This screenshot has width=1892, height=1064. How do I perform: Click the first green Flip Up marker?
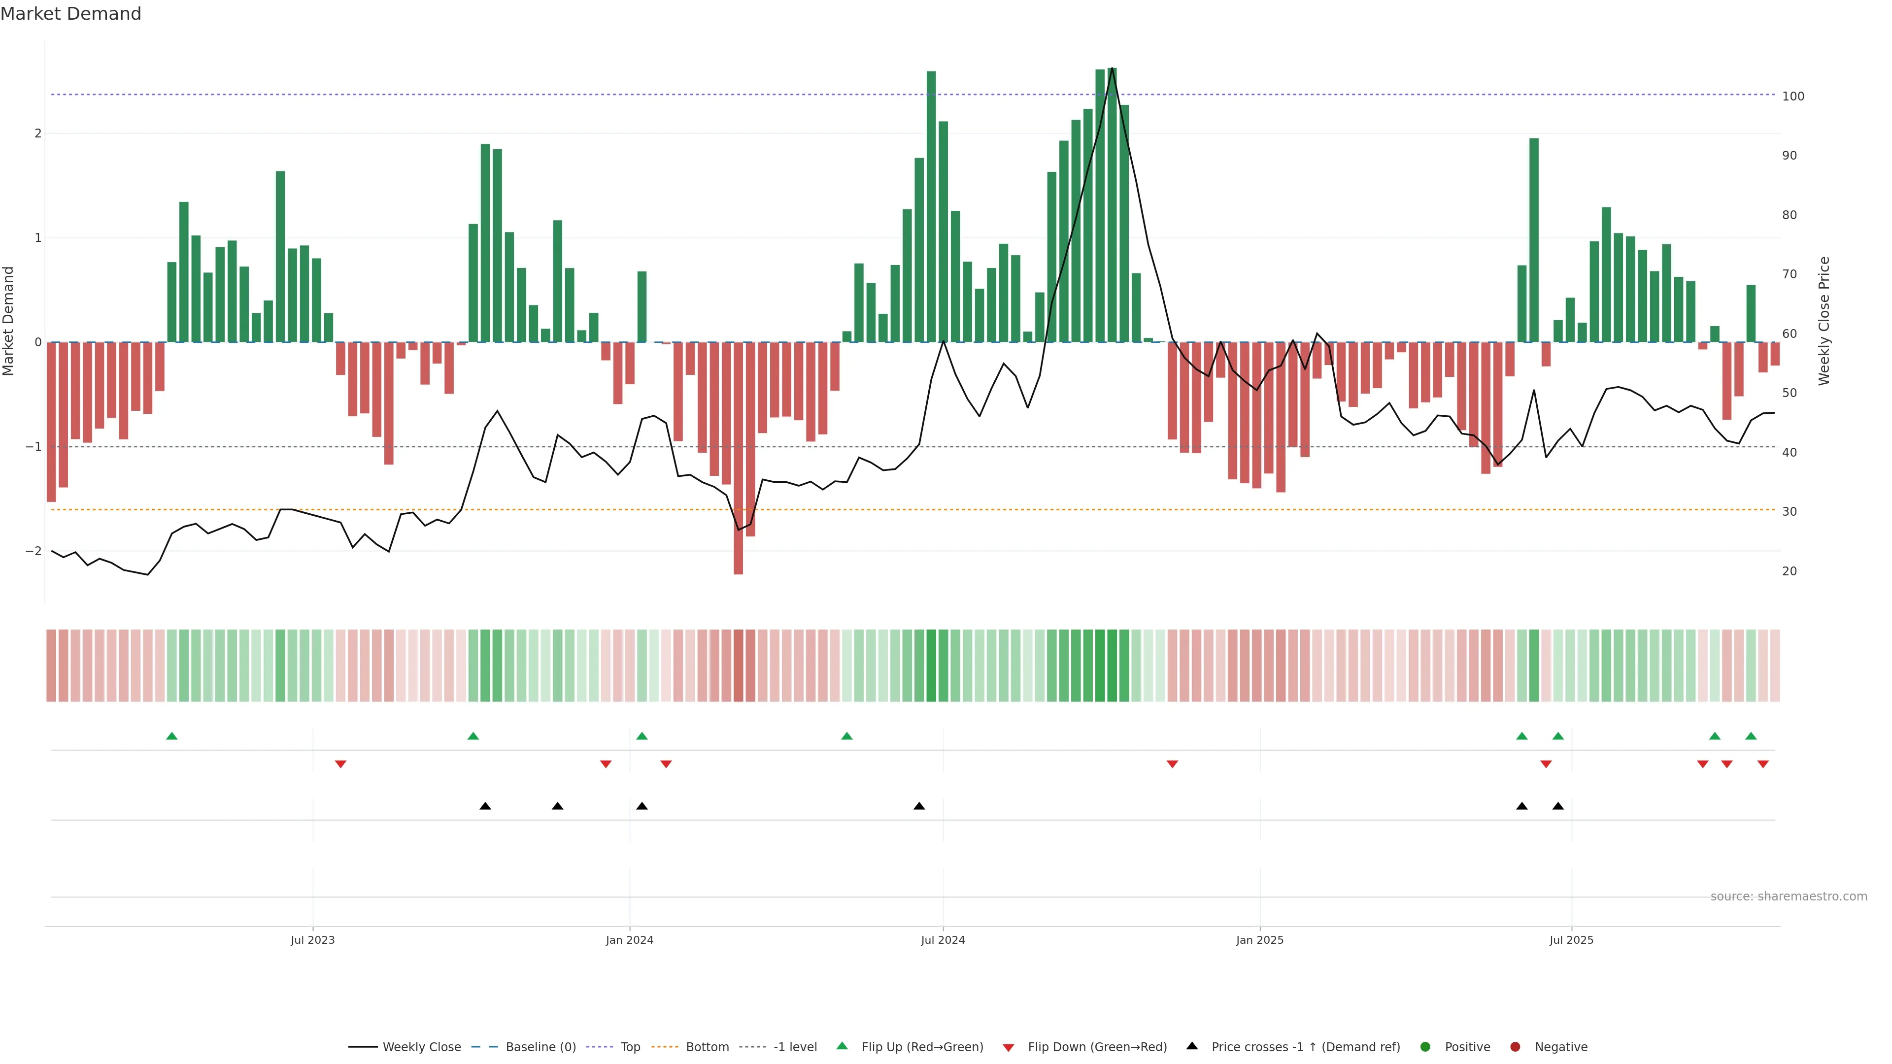point(172,736)
